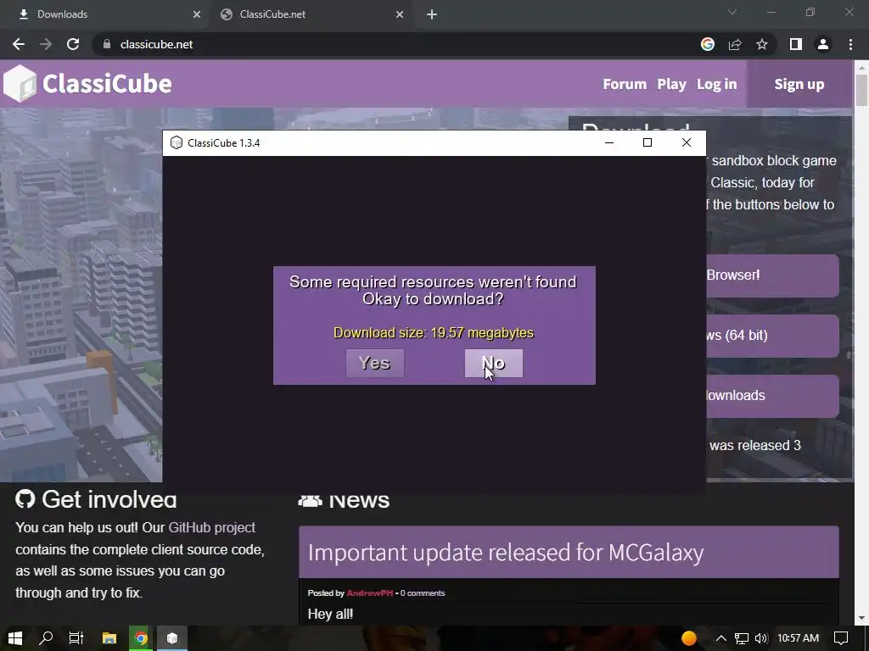Open the Play page
Image resolution: width=869 pixels, height=651 pixels.
(x=672, y=84)
